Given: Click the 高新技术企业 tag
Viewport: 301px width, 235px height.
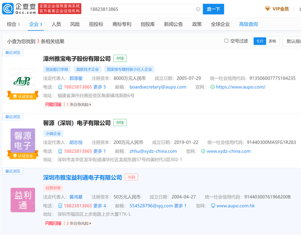Looking at the screenshot, I should coord(87,69).
